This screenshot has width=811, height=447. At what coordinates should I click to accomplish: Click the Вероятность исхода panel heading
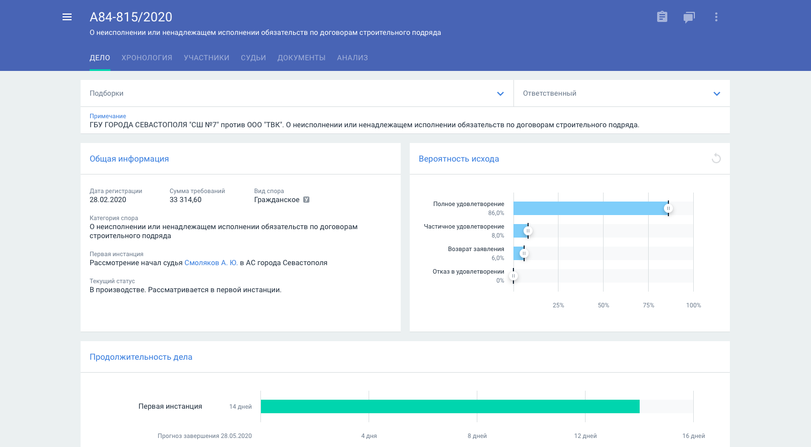(x=459, y=159)
